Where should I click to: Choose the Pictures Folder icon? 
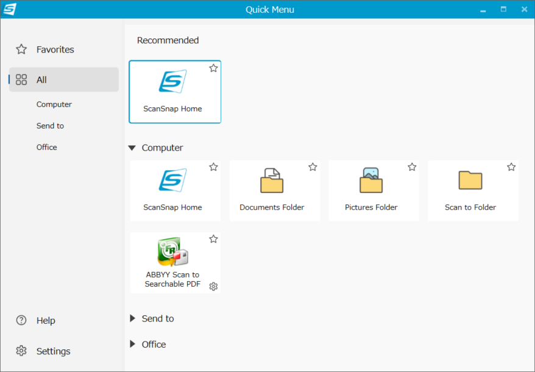371,181
